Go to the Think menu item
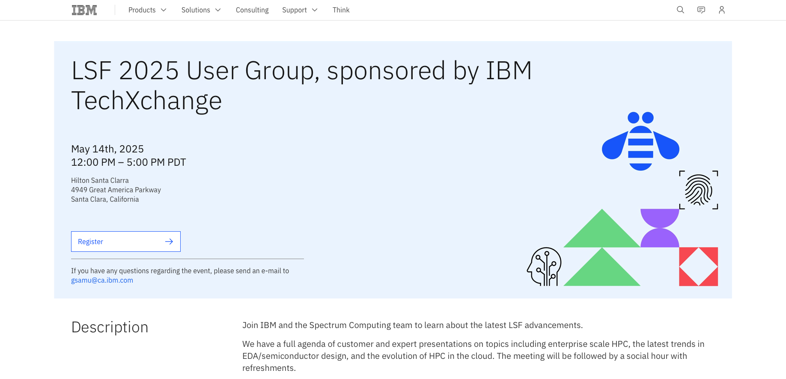Image resolution: width=786 pixels, height=379 pixels. [x=341, y=10]
